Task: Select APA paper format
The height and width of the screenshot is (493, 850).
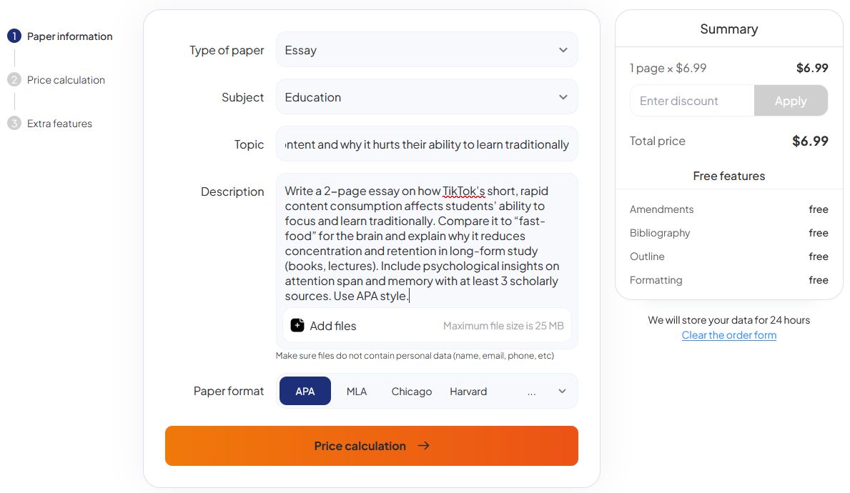Action: [x=305, y=392]
